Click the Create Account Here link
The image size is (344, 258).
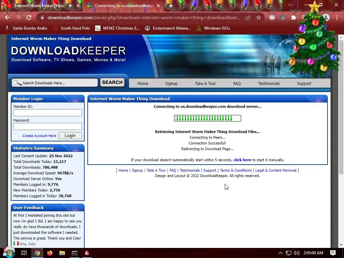pos(39,136)
